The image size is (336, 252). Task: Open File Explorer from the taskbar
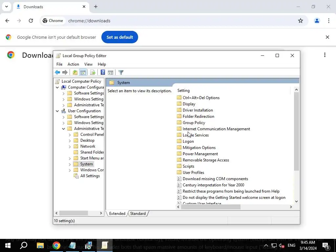tap(40, 245)
